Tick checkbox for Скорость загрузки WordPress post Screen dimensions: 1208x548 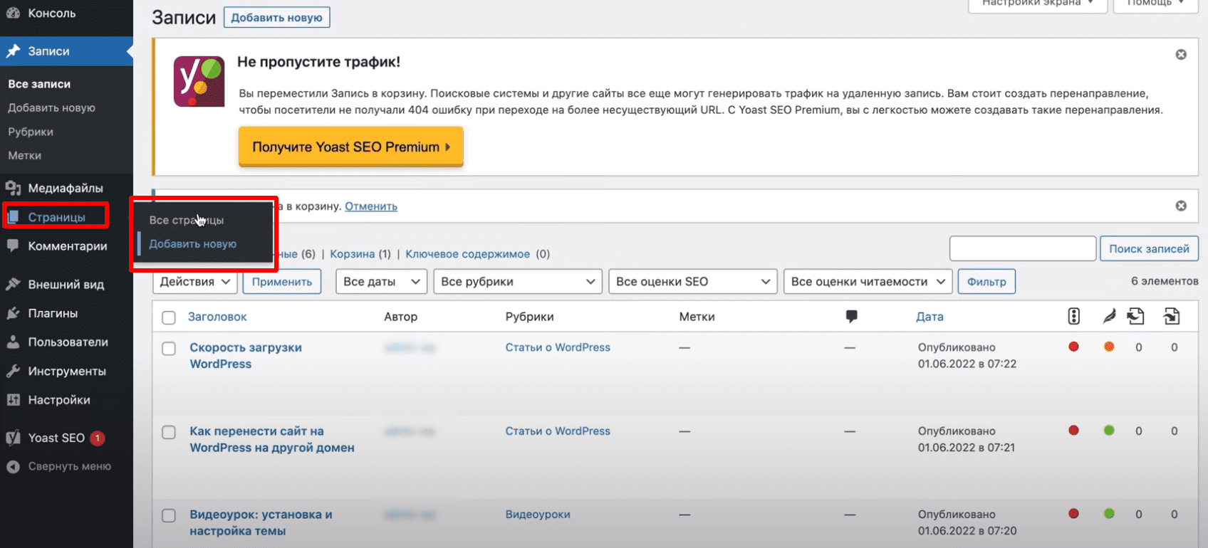point(169,349)
